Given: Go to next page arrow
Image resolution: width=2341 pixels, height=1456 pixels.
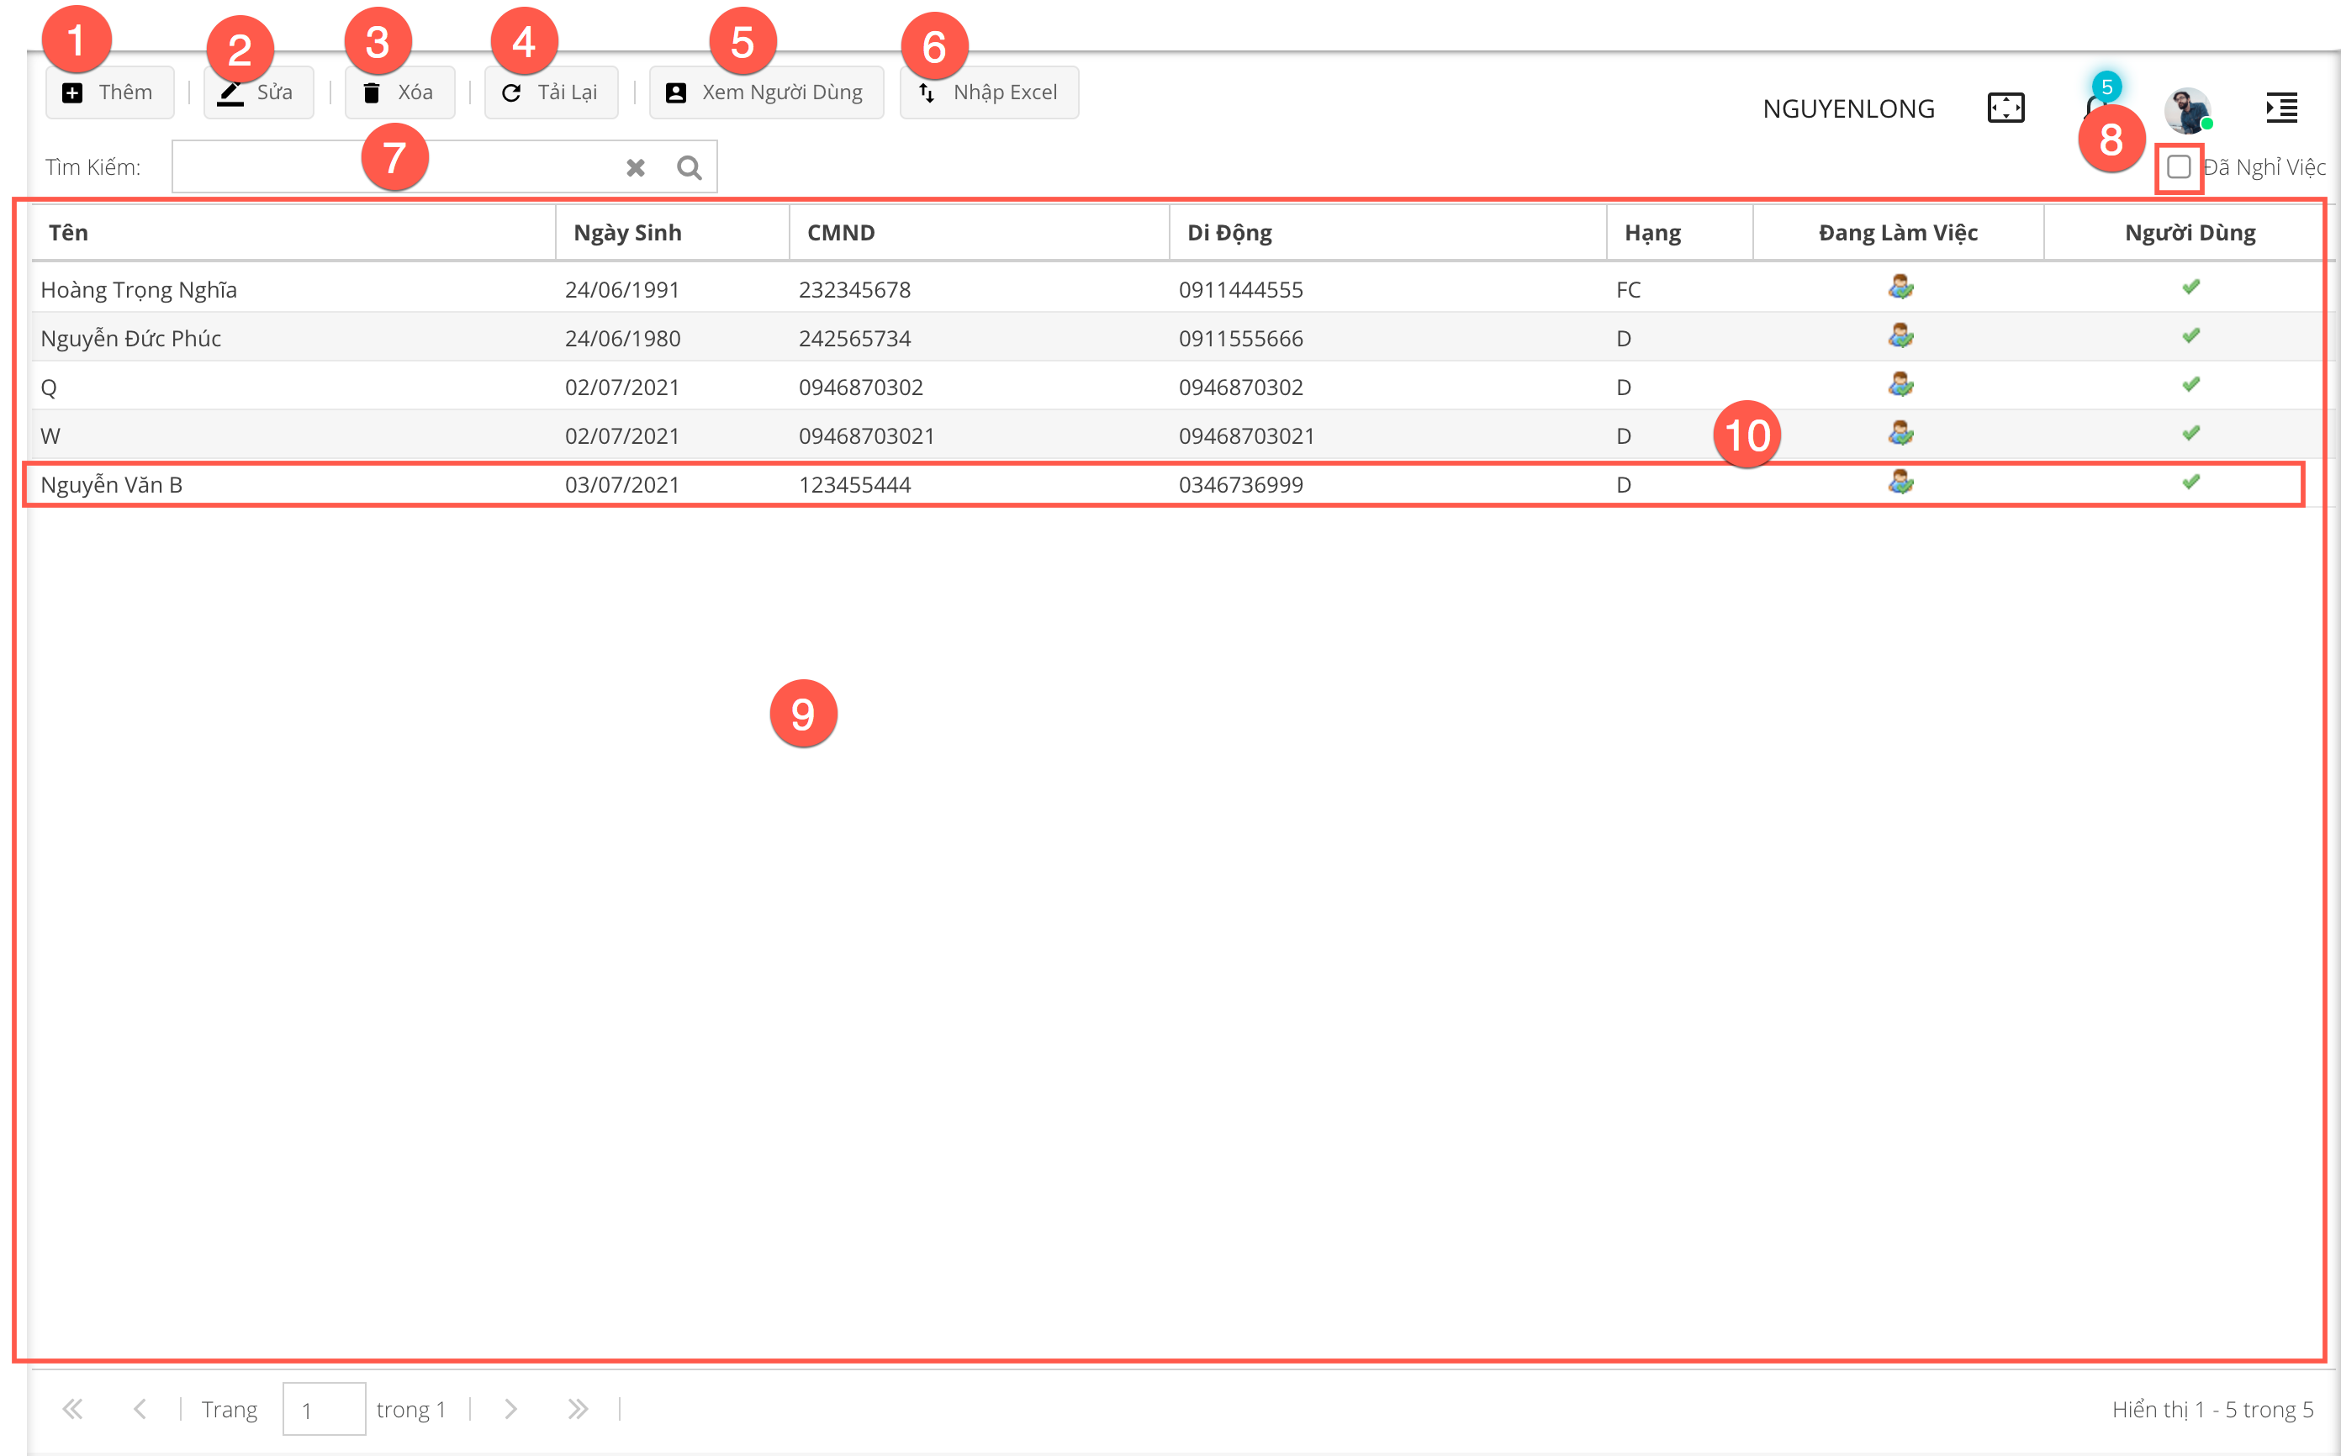Looking at the screenshot, I should [510, 1409].
